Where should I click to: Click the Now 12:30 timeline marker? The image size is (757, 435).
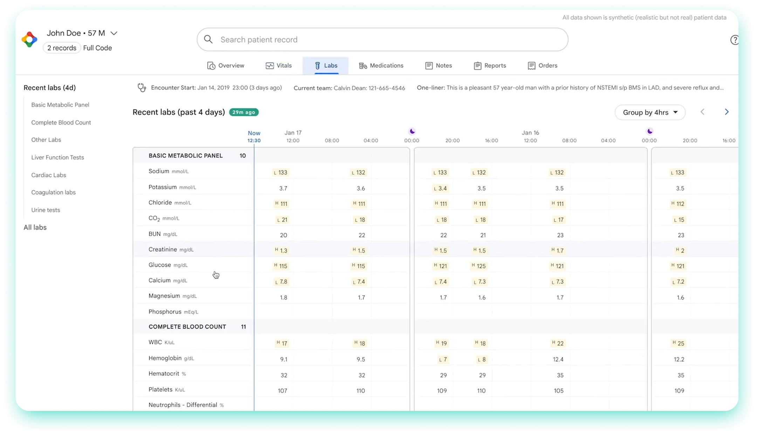[254, 136]
